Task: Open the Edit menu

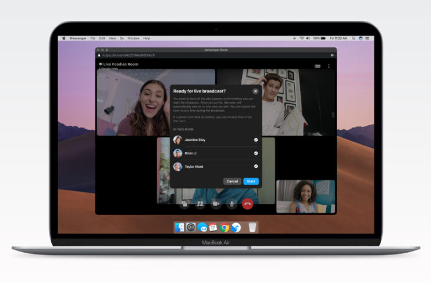Action: pos(102,38)
